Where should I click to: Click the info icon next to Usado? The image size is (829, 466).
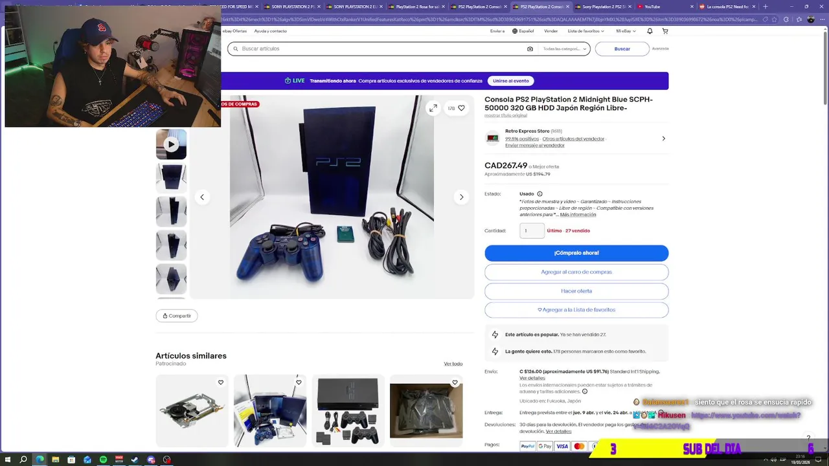(539, 194)
